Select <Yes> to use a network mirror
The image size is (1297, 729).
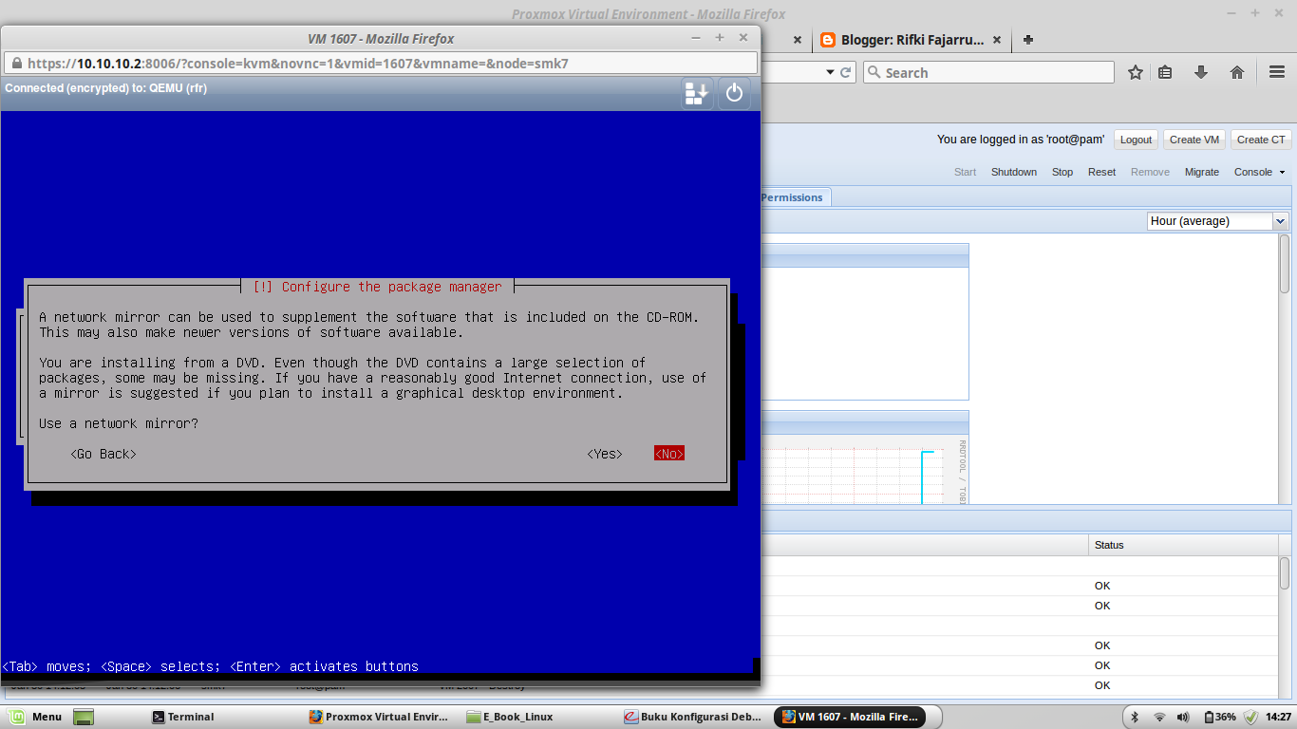tap(605, 454)
